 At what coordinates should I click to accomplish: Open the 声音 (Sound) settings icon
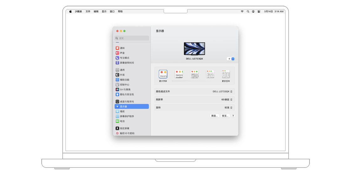coord(117,53)
